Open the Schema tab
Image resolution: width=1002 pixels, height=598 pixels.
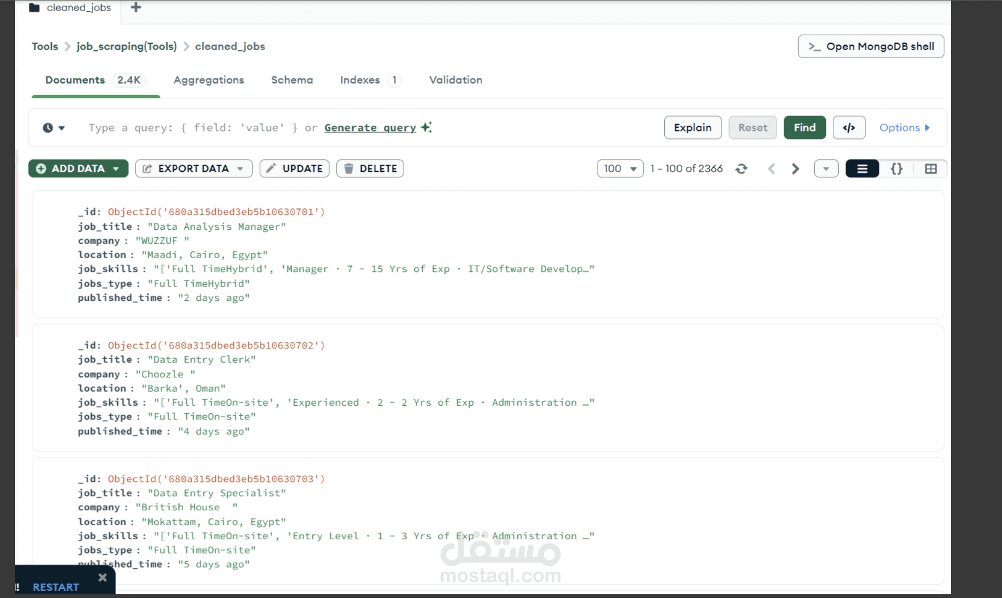click(292, 80)
